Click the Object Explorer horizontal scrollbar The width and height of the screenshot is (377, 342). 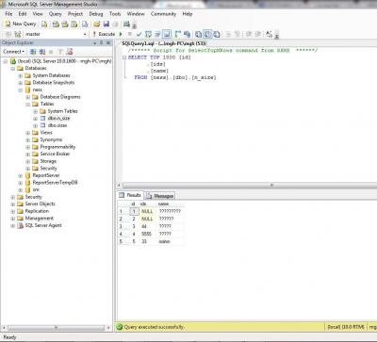coord(56,328)
